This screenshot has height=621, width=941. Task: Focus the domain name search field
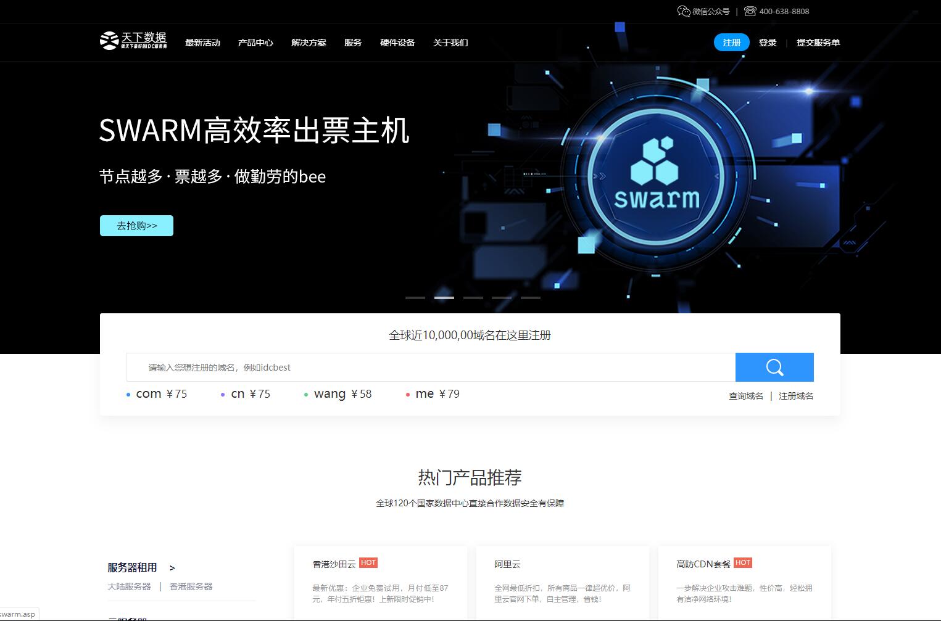pyautogui.click(x=431, y=367)
